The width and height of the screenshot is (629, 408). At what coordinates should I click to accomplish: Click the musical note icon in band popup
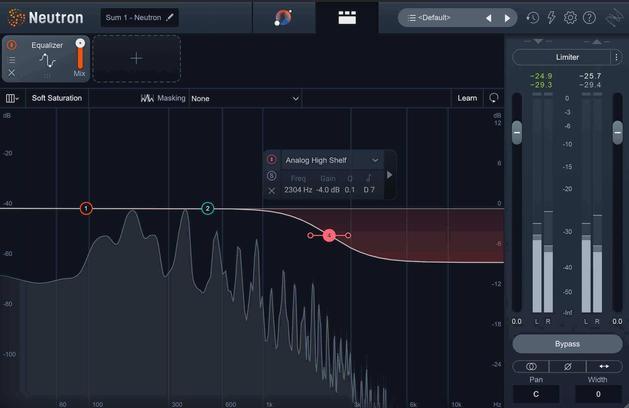tap(369, 178)
